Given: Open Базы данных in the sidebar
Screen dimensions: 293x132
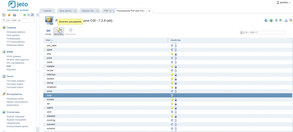Looking at the screenshot, I should click(x=13, y=35).
